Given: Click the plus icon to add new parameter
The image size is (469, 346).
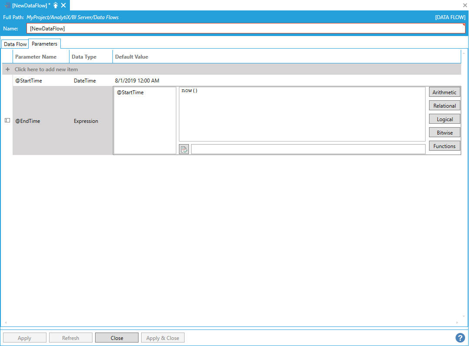Looking at the screenshot, I should pyautogui.click(x=7, y=69).
